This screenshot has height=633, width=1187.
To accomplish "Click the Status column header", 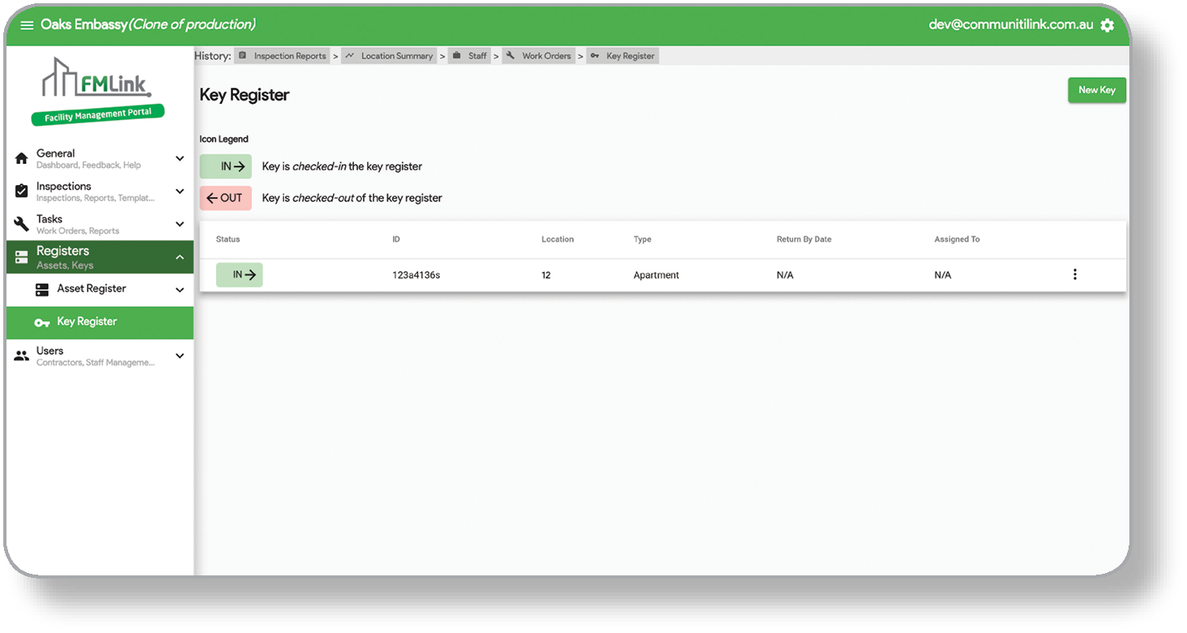I will (x=228, y=239).
